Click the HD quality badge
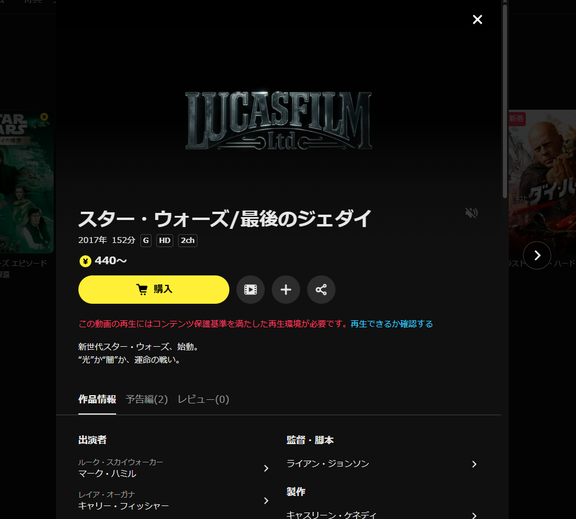Viewport: 576px width, 519px height. (164, 241)
